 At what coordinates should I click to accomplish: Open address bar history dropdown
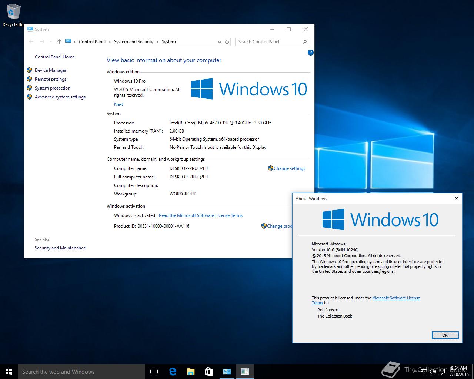219,42
